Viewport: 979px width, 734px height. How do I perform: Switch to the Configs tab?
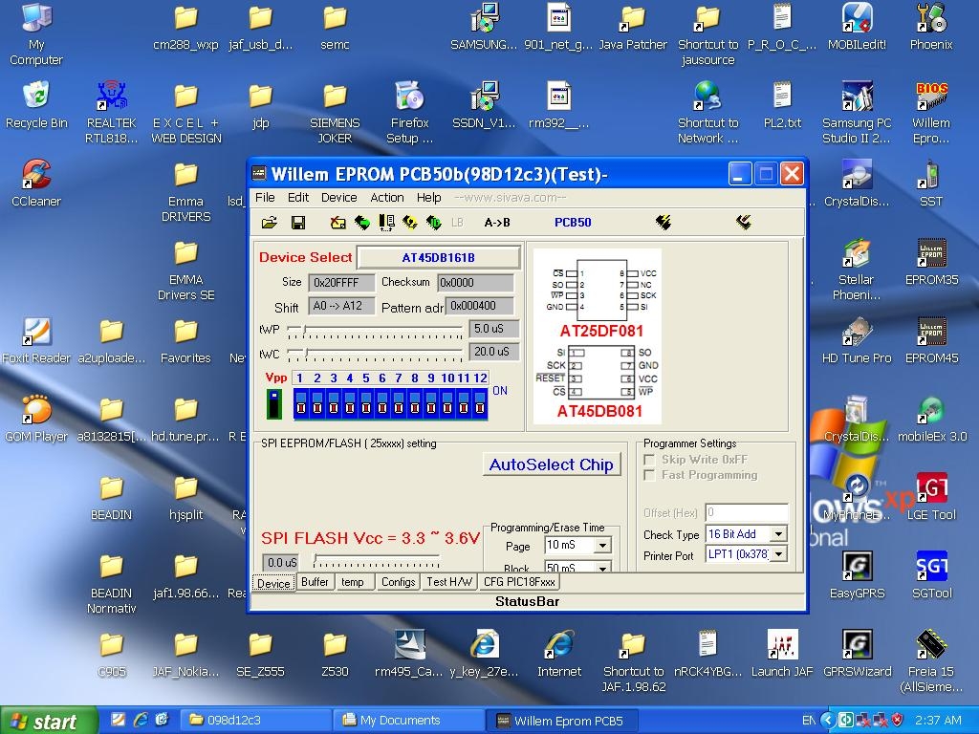[x=399, y=582]
